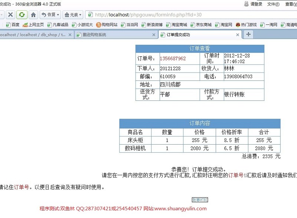Click the 价格折率 column header

click(x=232, y=132)
